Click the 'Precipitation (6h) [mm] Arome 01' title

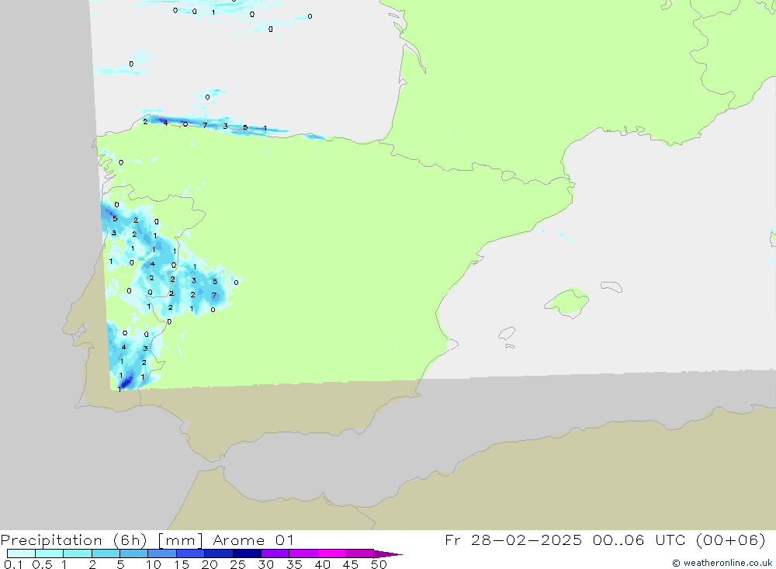click(x=147, y=540)
